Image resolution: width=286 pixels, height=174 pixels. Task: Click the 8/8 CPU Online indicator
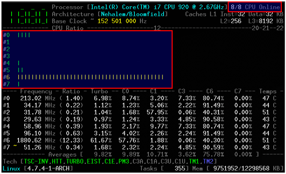255,7
